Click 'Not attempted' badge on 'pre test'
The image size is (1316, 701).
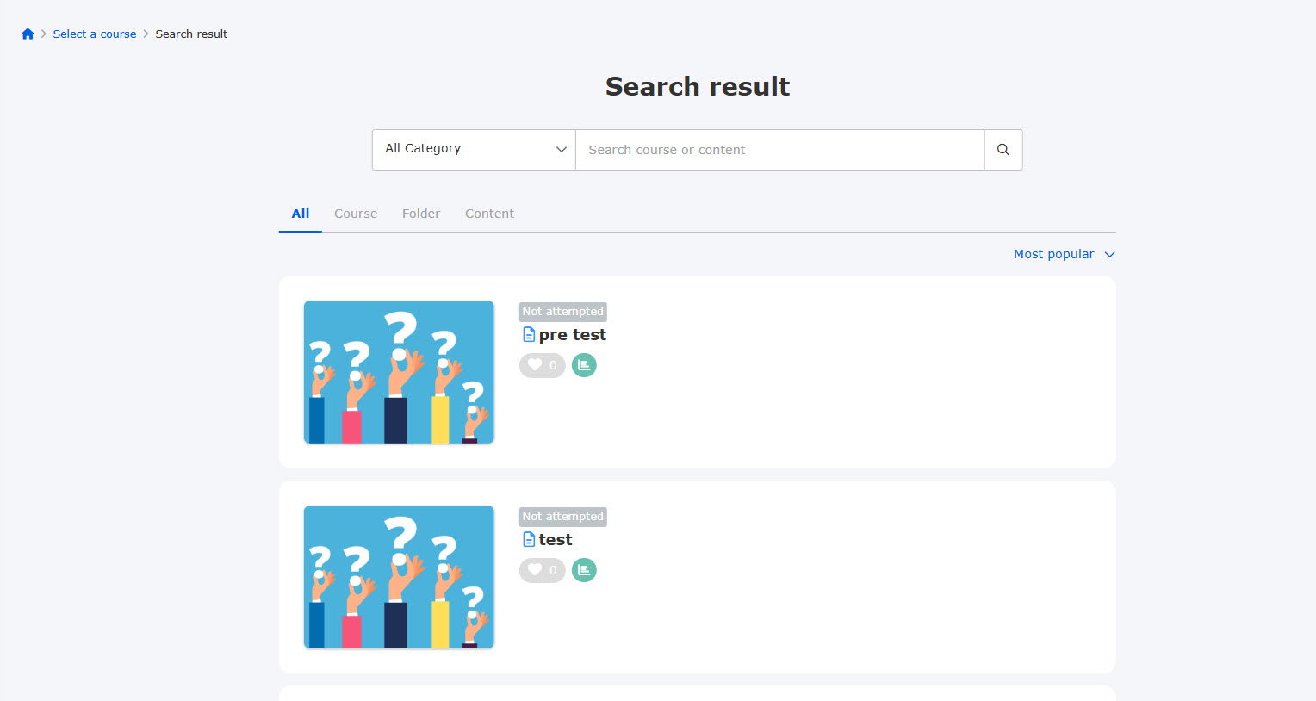tap(563, 312)
